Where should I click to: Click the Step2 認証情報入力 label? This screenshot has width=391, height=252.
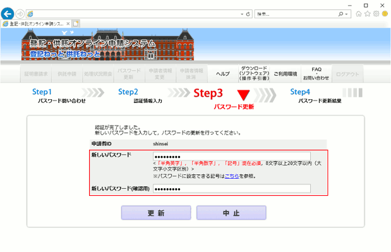tap(140, 96)
